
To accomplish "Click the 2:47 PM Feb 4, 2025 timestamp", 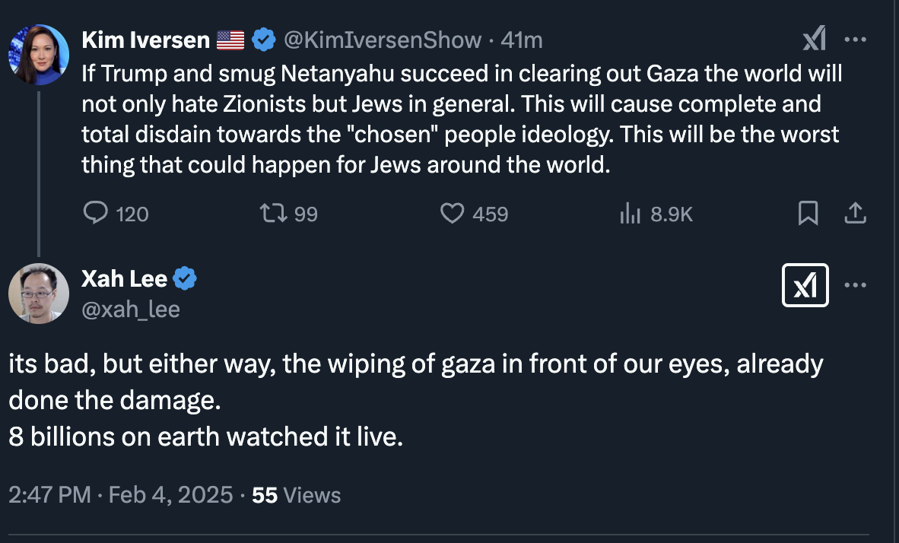I will pos(120,495).
